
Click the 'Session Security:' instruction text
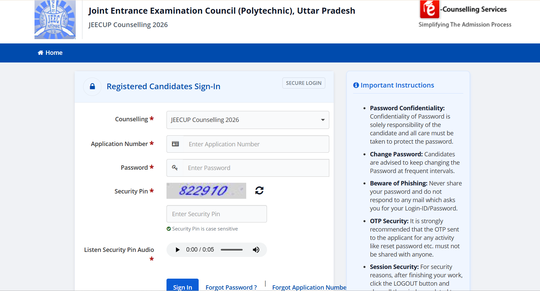[x=394, y=267]
